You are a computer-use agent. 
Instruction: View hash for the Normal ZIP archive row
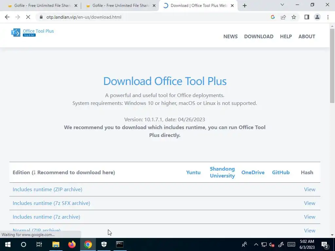point(309,230)
